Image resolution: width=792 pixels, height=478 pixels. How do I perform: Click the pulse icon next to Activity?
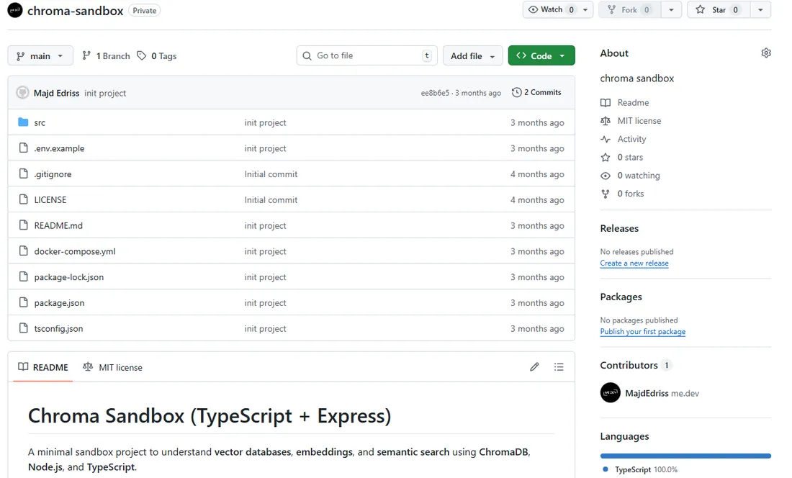click(606, 139)
